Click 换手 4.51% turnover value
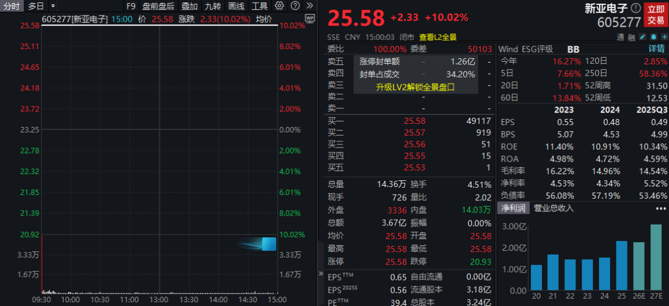 (479, 185)
